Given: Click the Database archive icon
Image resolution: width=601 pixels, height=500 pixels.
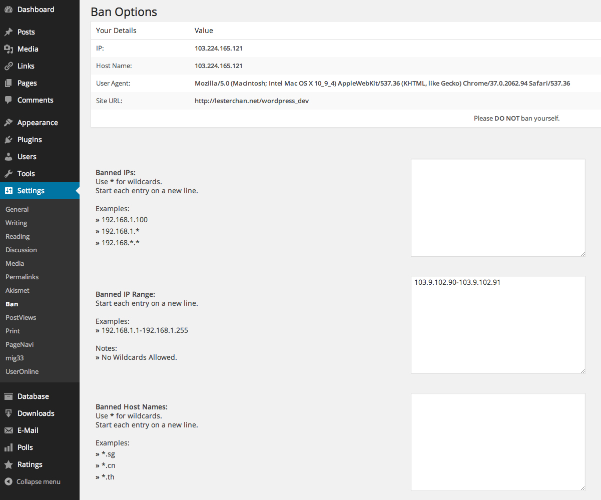Looking at the screenshot, I should pos(9,396).
